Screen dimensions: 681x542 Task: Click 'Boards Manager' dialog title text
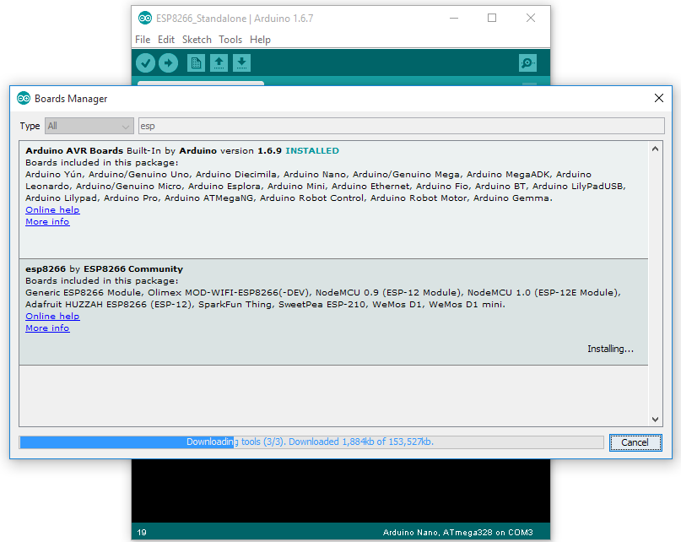click(71, 99)
